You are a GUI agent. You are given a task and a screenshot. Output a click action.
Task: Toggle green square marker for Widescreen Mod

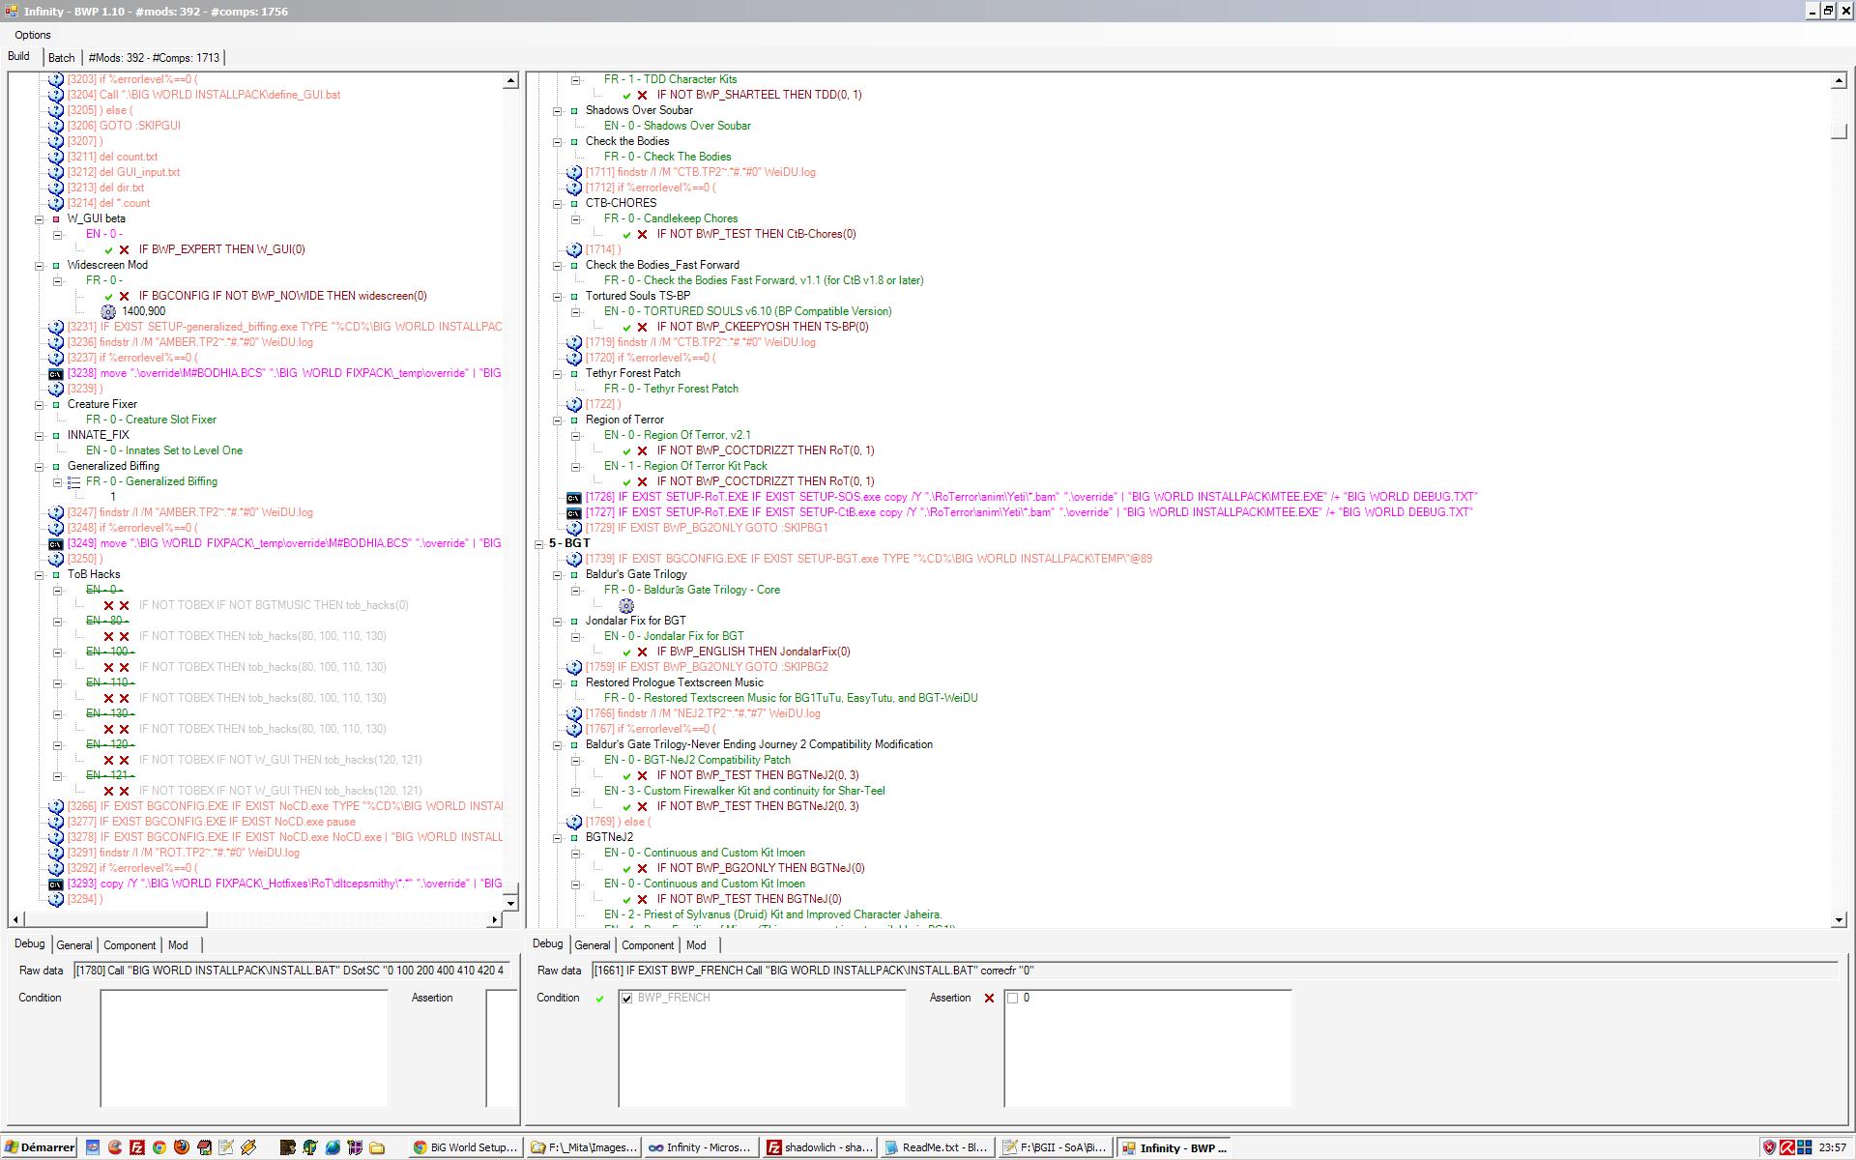[56, 265]
